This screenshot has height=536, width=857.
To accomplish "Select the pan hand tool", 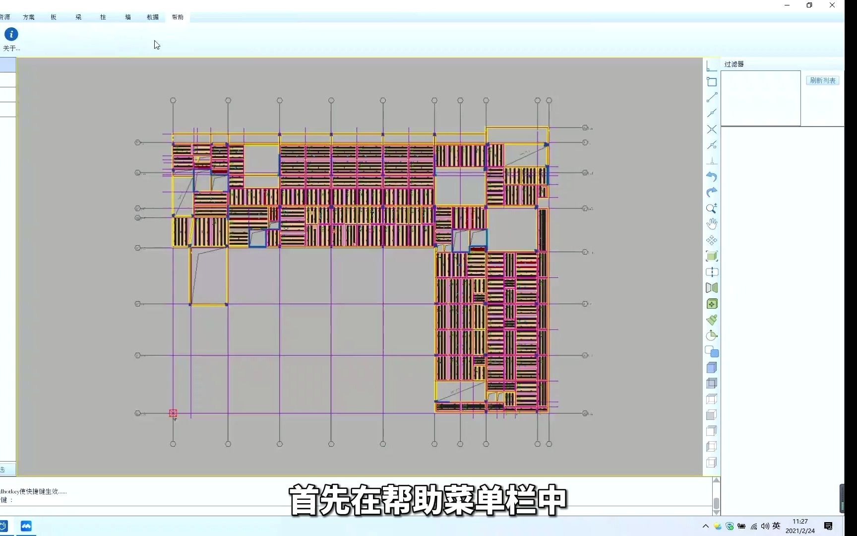I will (712, 224).
